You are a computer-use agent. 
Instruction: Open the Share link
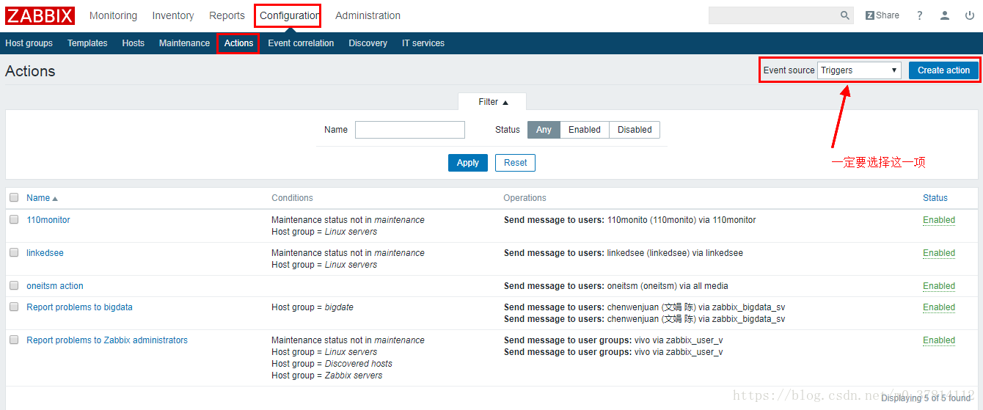[x=882, y=15]
